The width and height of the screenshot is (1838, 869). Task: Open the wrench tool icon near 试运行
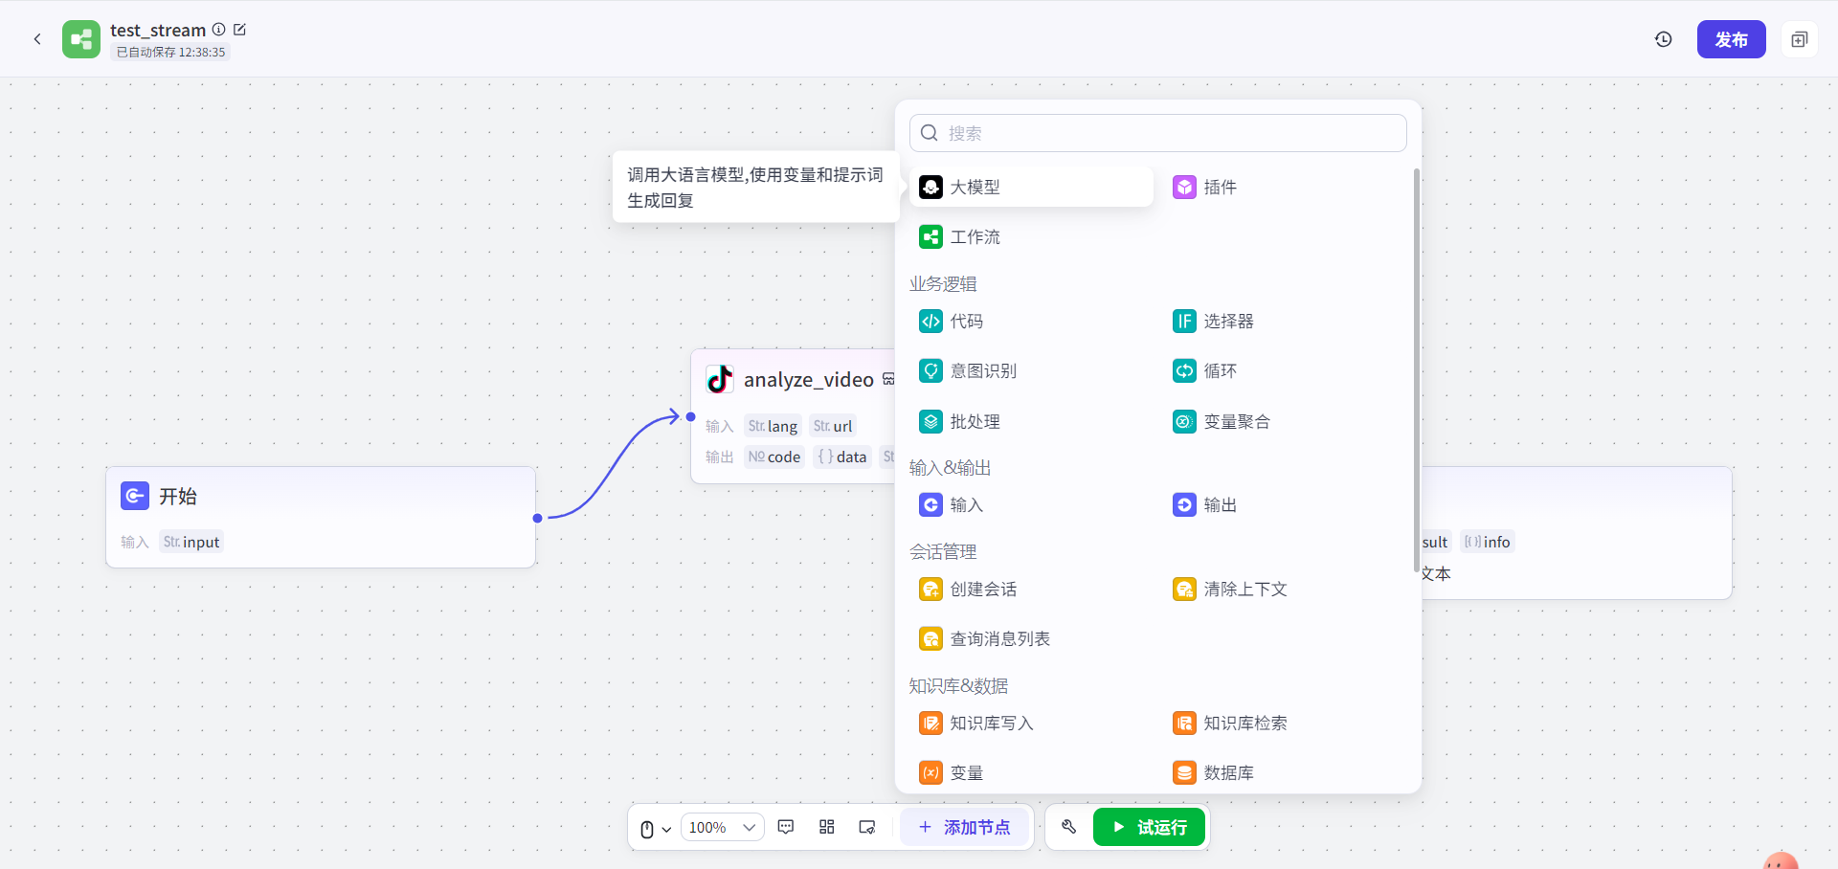point(1069,827)
